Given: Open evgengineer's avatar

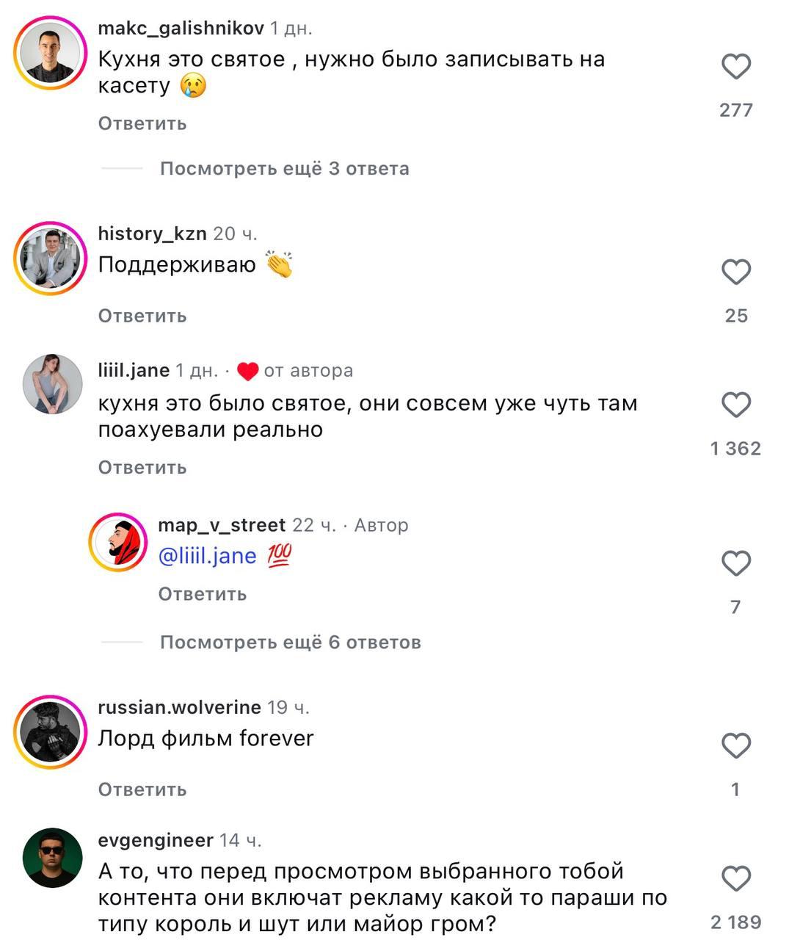Looking at the screenshot, I should pyautogui.click(x=52, y=858).
